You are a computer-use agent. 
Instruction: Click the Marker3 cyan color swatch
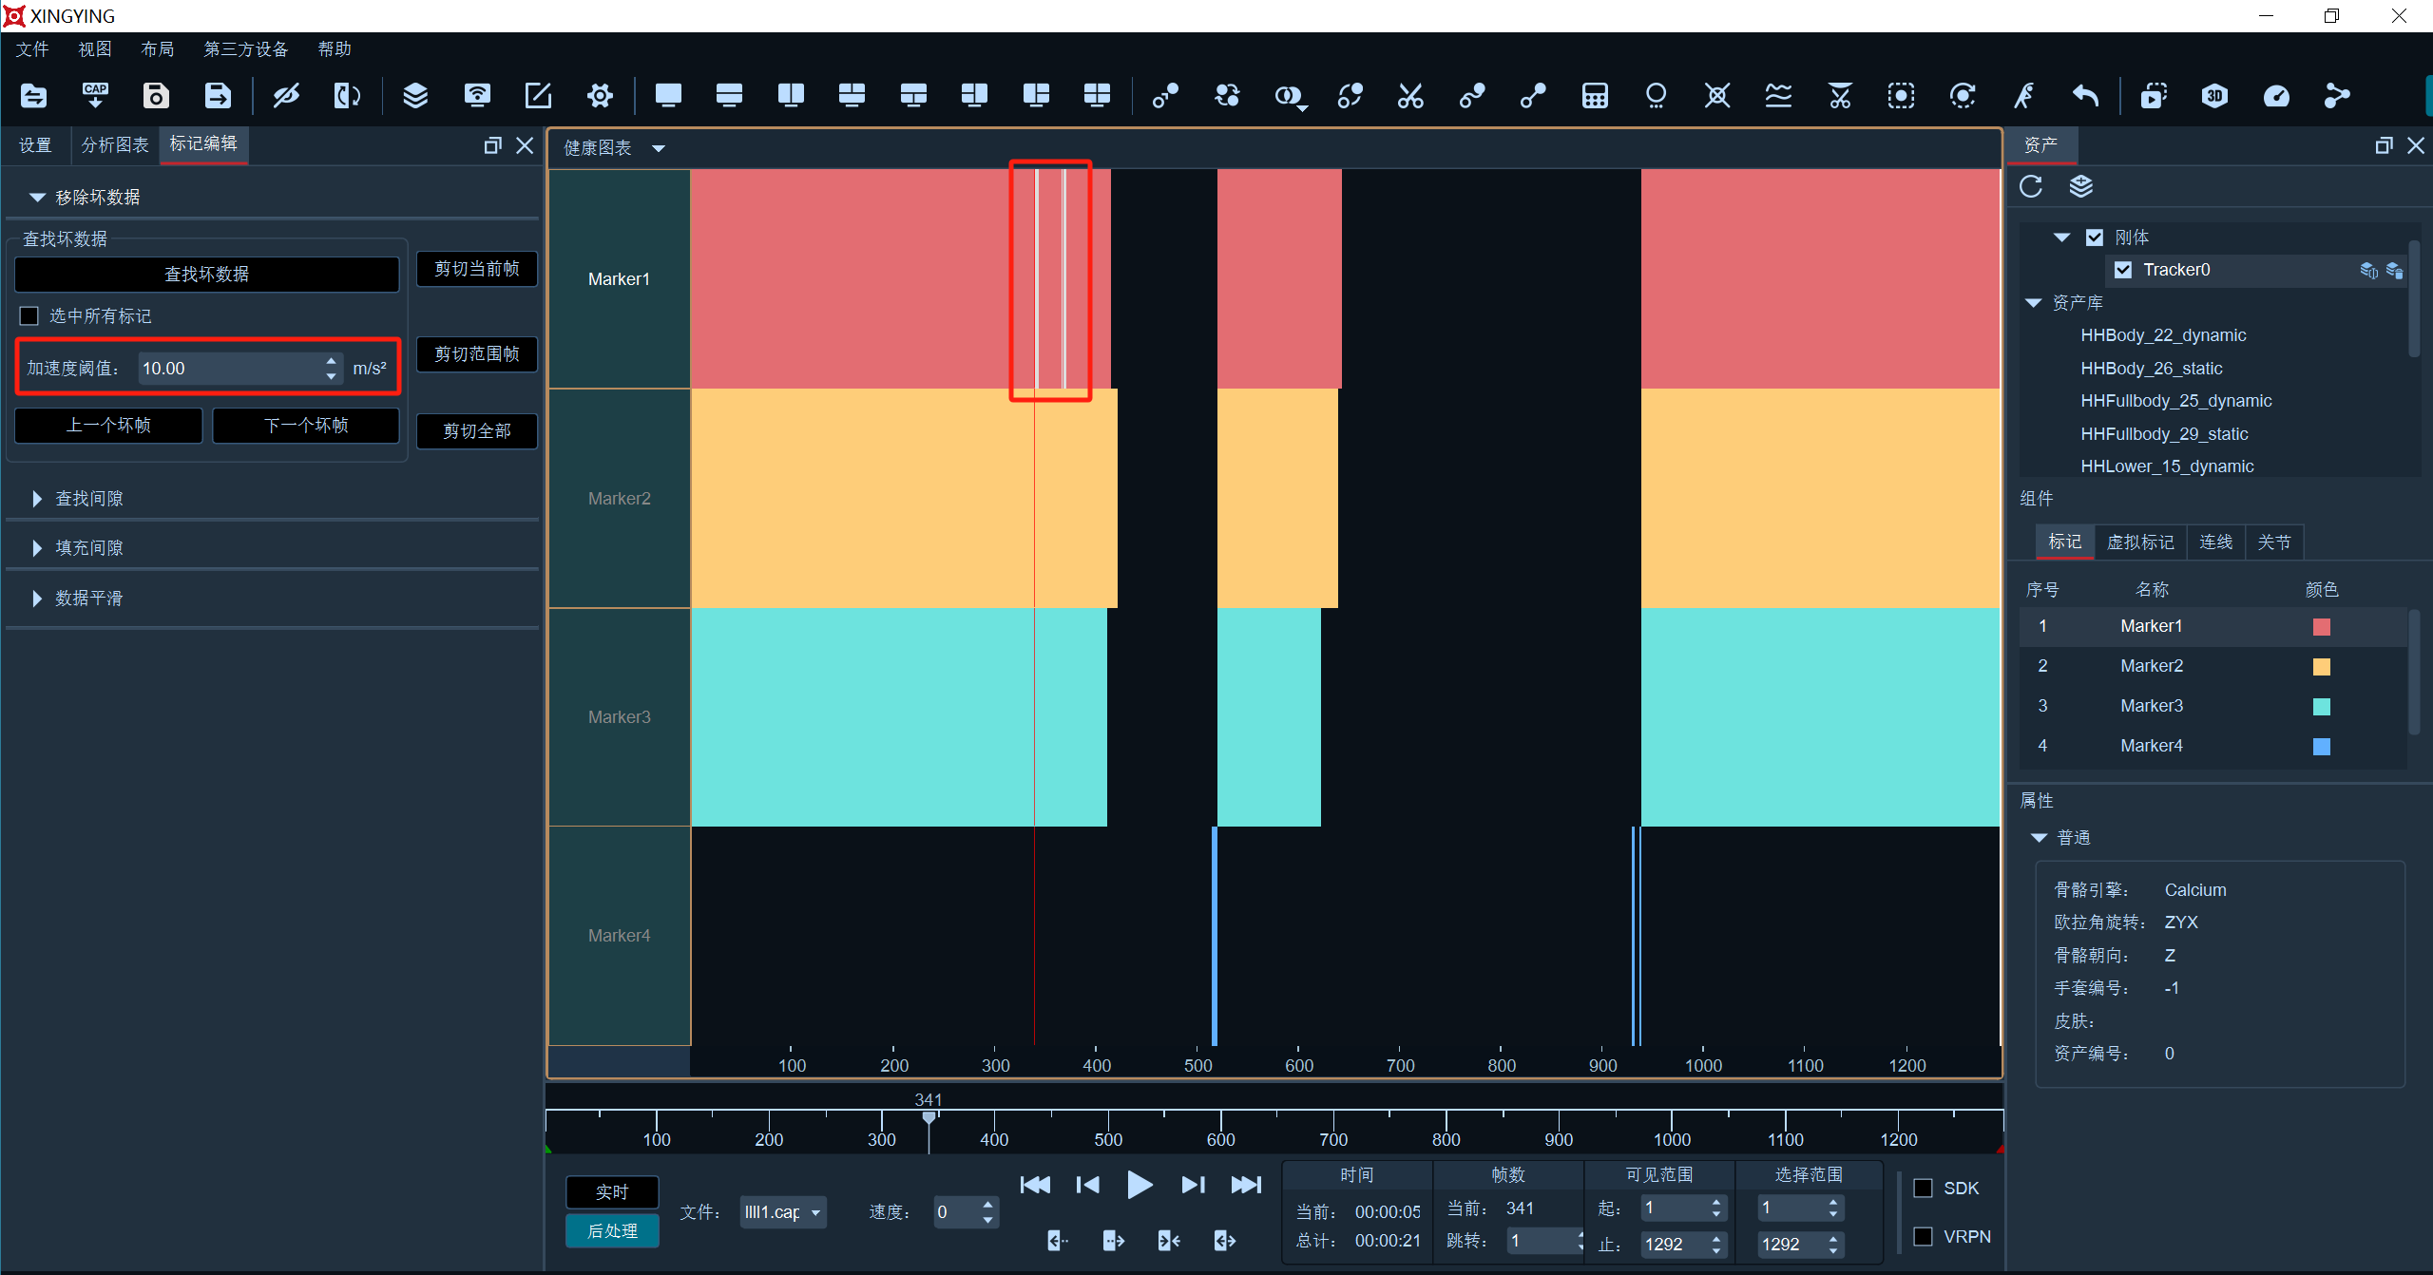2322,707
